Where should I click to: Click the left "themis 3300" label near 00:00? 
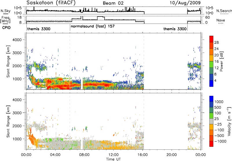click(x=39, y=29)
